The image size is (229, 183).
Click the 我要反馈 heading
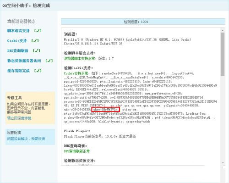(x=14, y=133)
